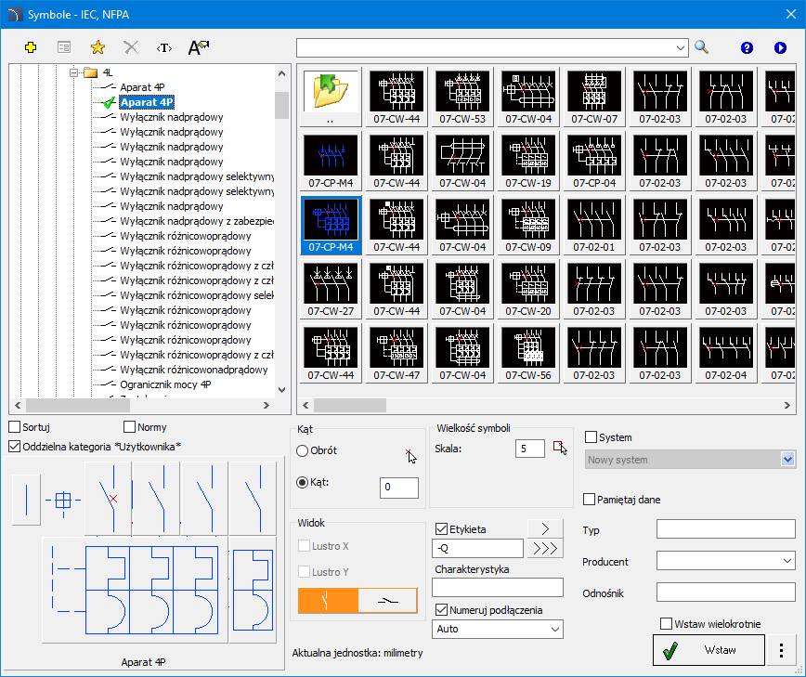Select Ogranicznik mocy 4P in tree
This screenshot has height=677, width=806.
coord(165,384)
